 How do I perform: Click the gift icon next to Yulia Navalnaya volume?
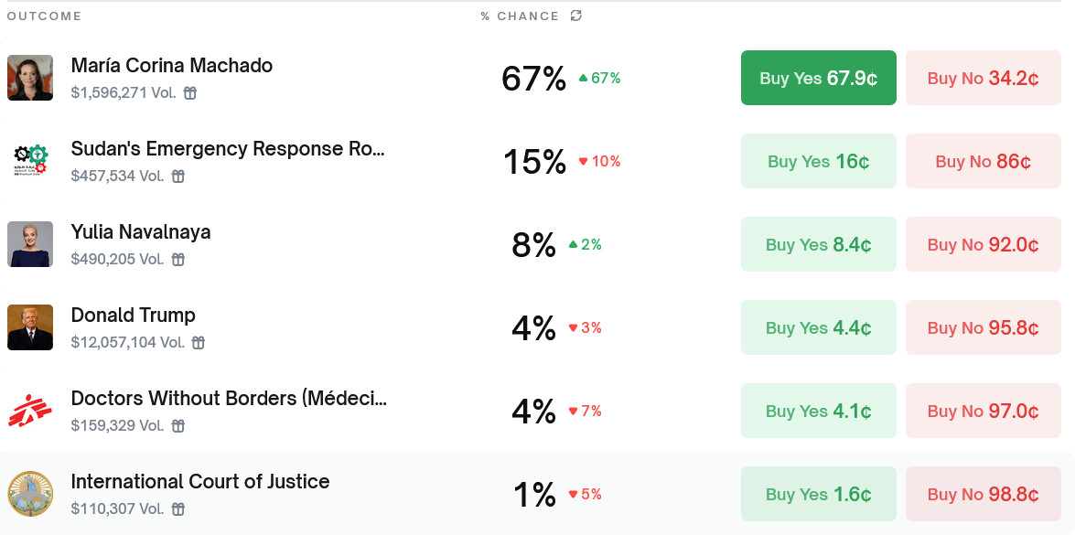(178, 260)
